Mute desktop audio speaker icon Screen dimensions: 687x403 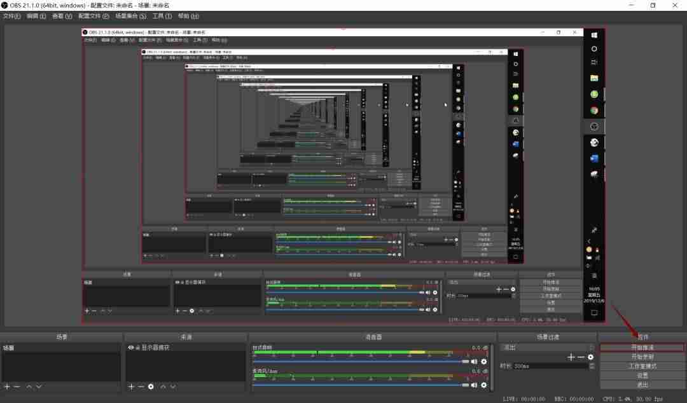[x=474, y=362]
